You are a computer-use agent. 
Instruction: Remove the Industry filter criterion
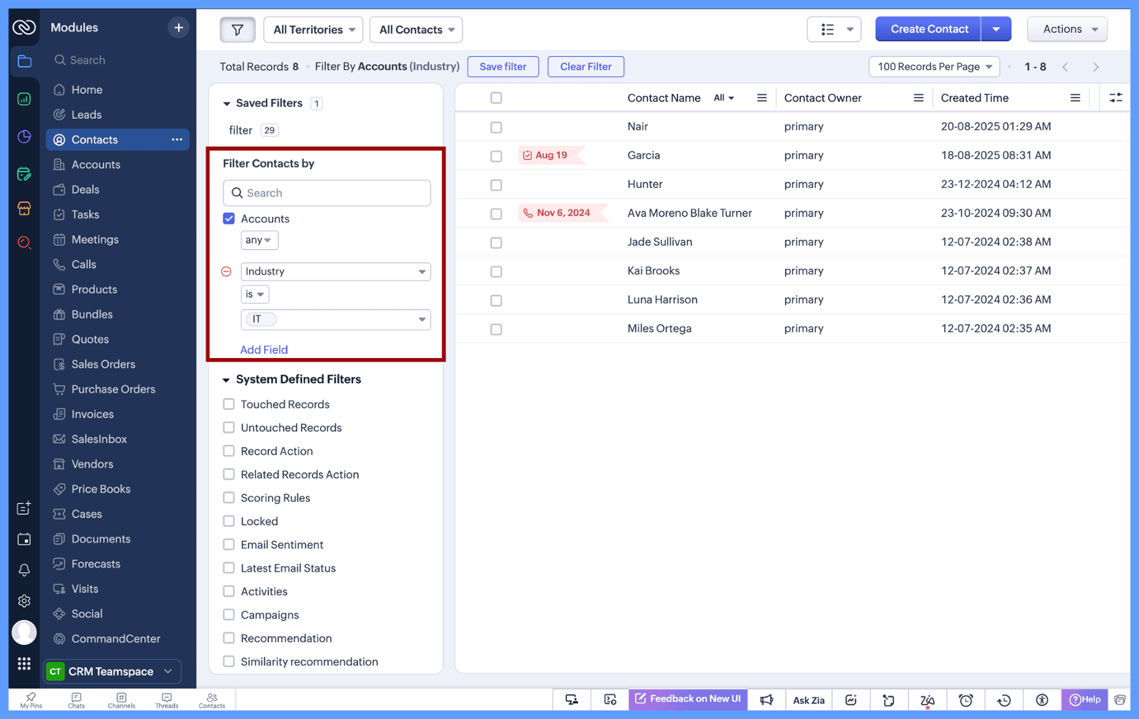[226, 271]
